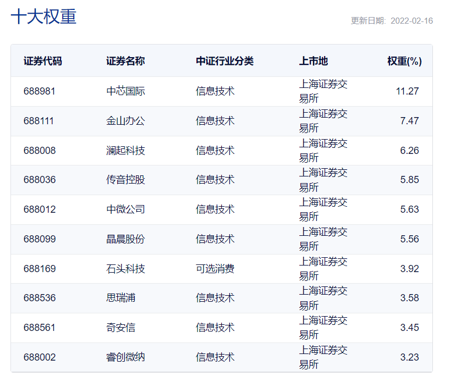
Task: Select security code 688036
Action: tap(40, 180)
